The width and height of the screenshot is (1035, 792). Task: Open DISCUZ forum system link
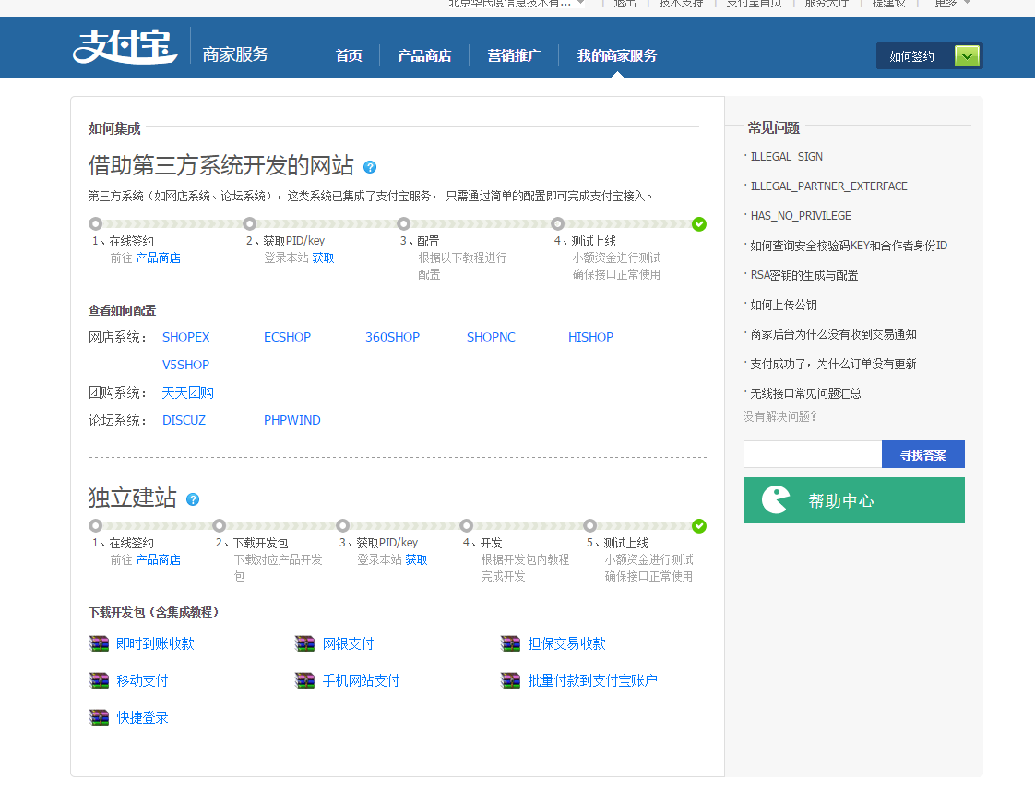click(184, 420)
